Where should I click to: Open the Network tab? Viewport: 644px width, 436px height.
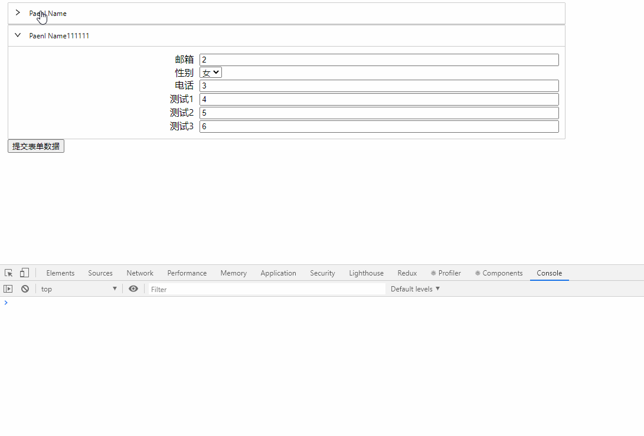(140, 273)
